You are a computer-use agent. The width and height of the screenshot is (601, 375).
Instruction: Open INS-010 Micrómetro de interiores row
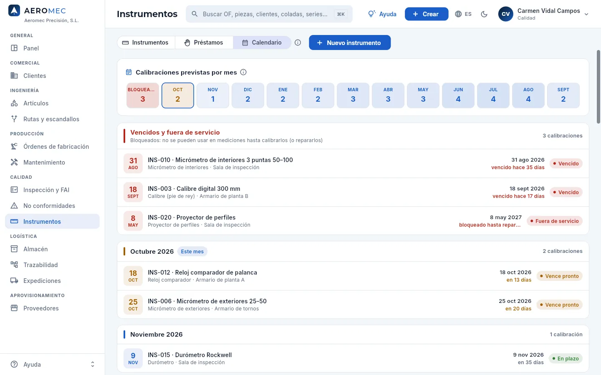[353, 163]
